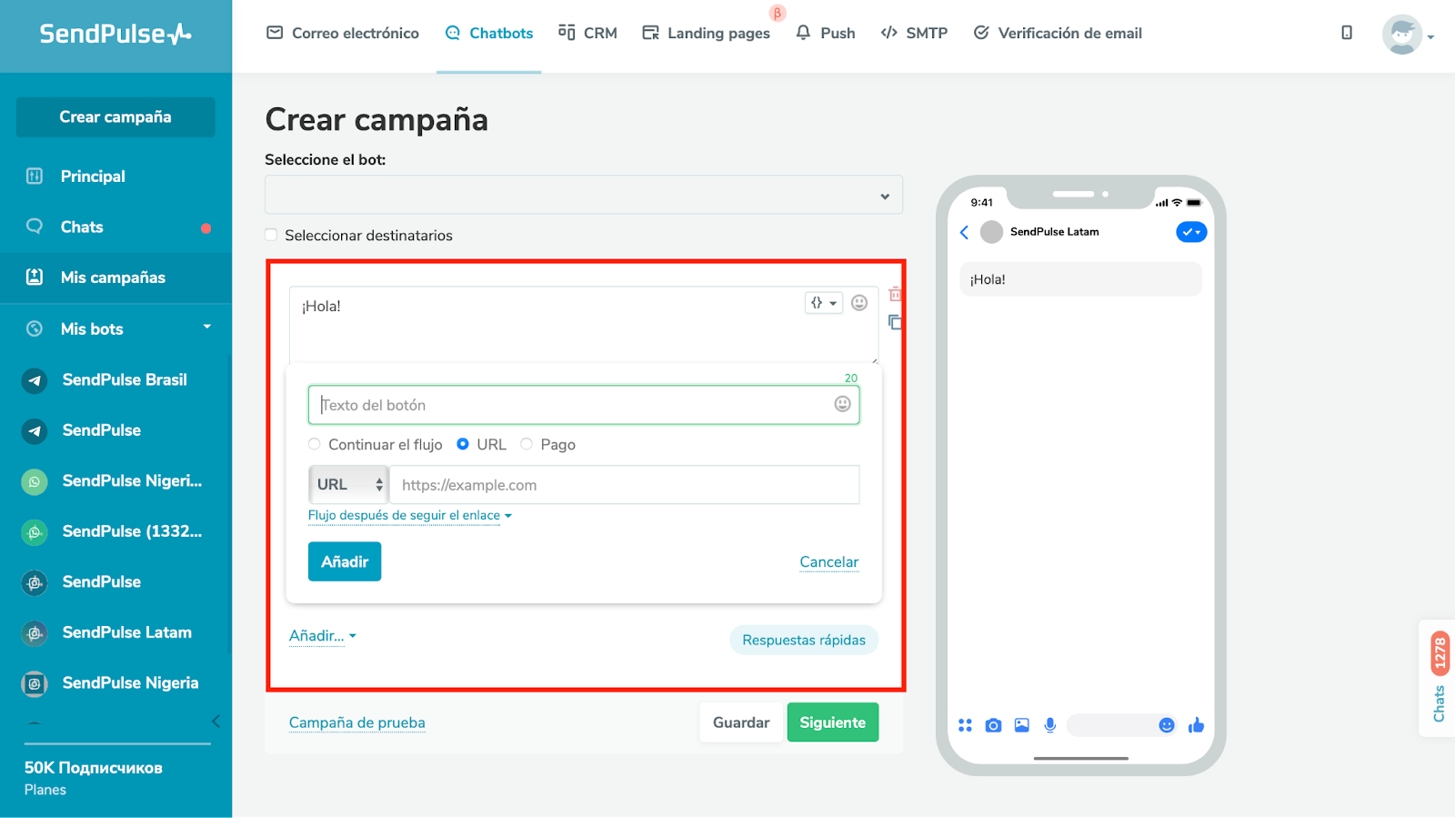The image size is (1455, 818).
Task: Click the duplicate message copy icon
Action: point(895,322)
